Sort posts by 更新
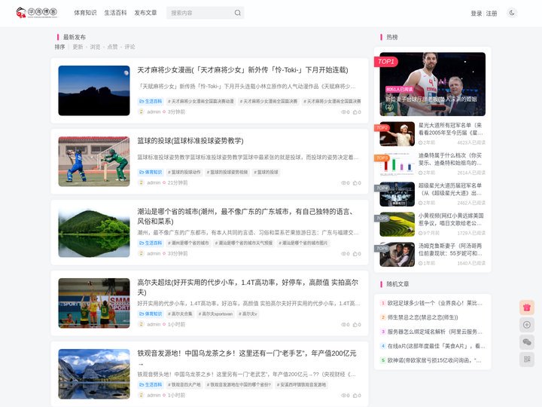Image resolution: width=542 pixels, height=407 pixels. pos(78,47)
